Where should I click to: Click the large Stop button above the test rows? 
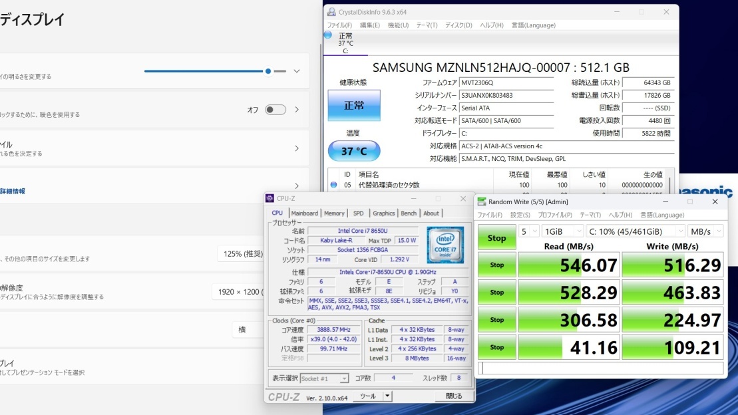pos(496,237)
